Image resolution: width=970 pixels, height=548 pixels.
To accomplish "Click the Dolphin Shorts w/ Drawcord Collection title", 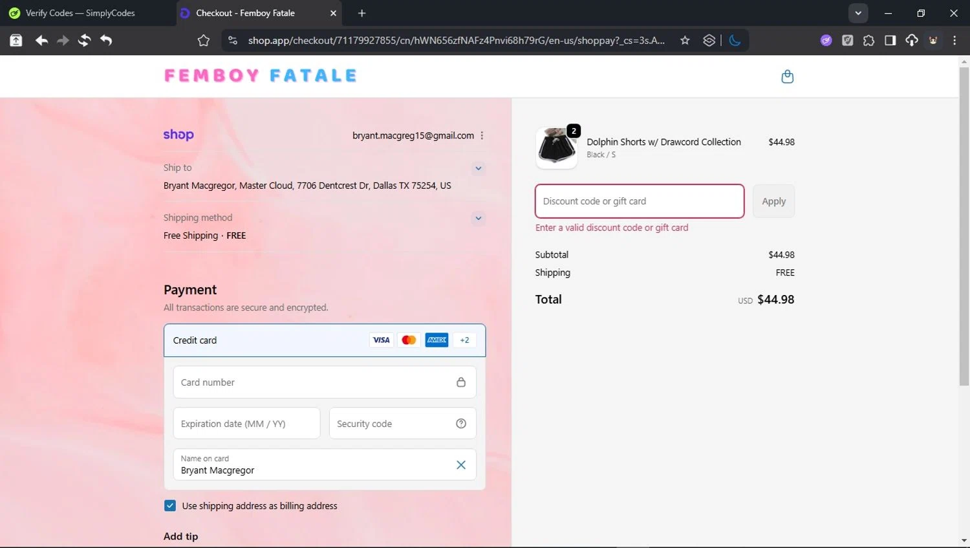I will pos(663,142).
